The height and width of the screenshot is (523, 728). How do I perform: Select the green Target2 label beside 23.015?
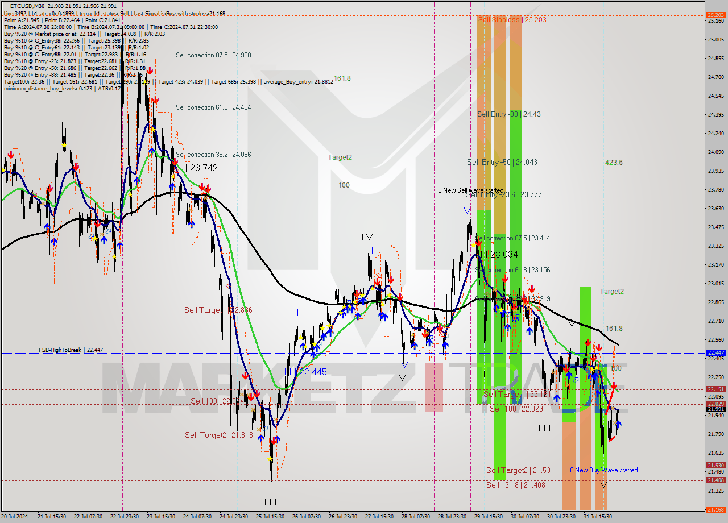pos(611,292)
